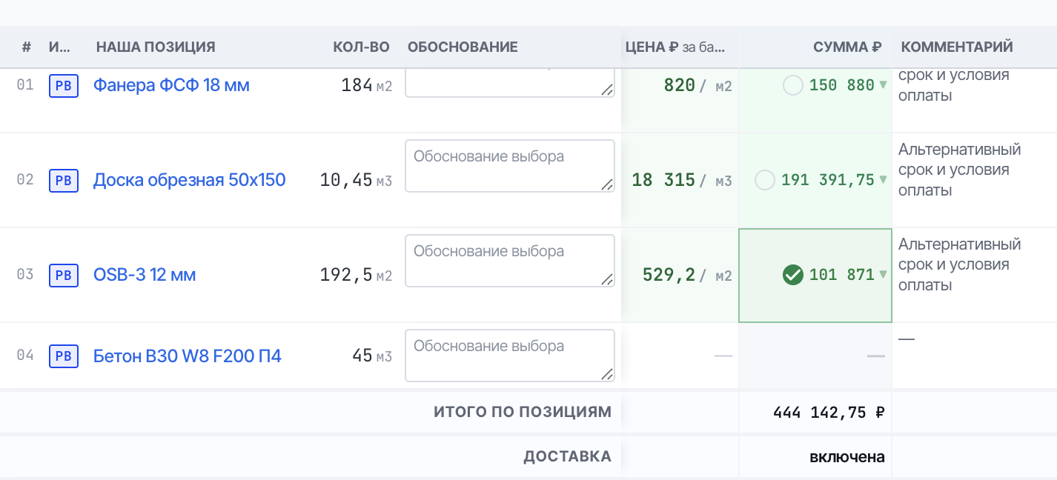Open the Фанера ФСФ 18 мм position link
The width and height of the screenshot is (1057, 480).
click(171, 85)
